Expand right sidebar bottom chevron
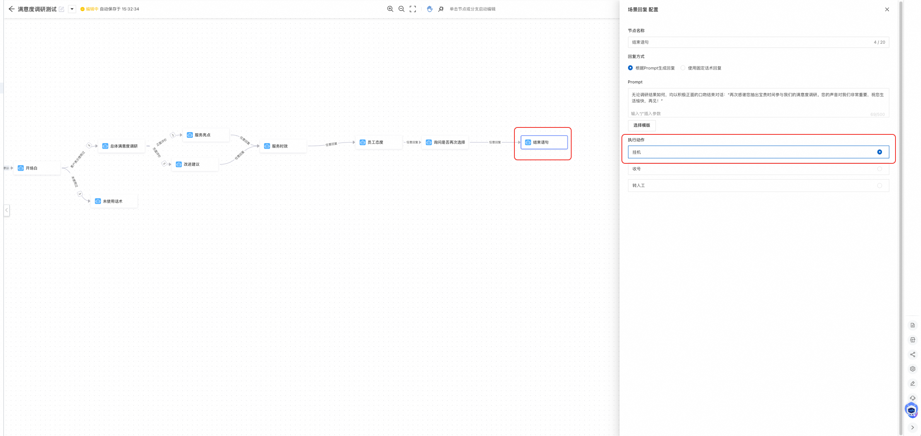This screenshot has width=921, height=436. tap(912, 428)
